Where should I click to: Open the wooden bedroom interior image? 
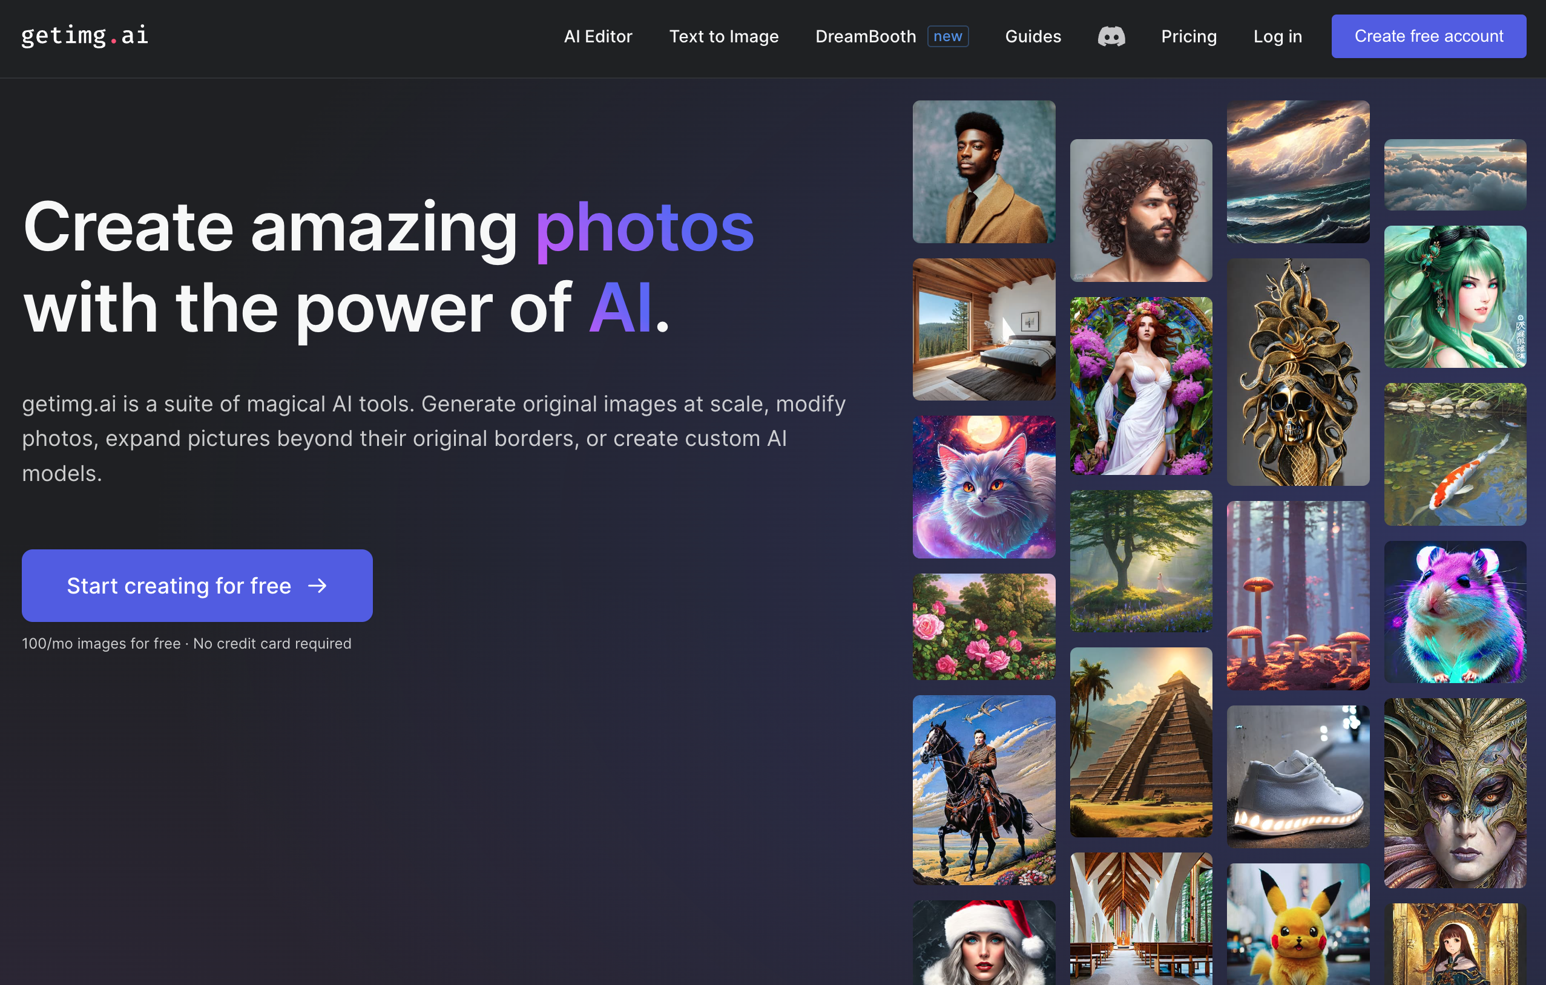point(984,330)
